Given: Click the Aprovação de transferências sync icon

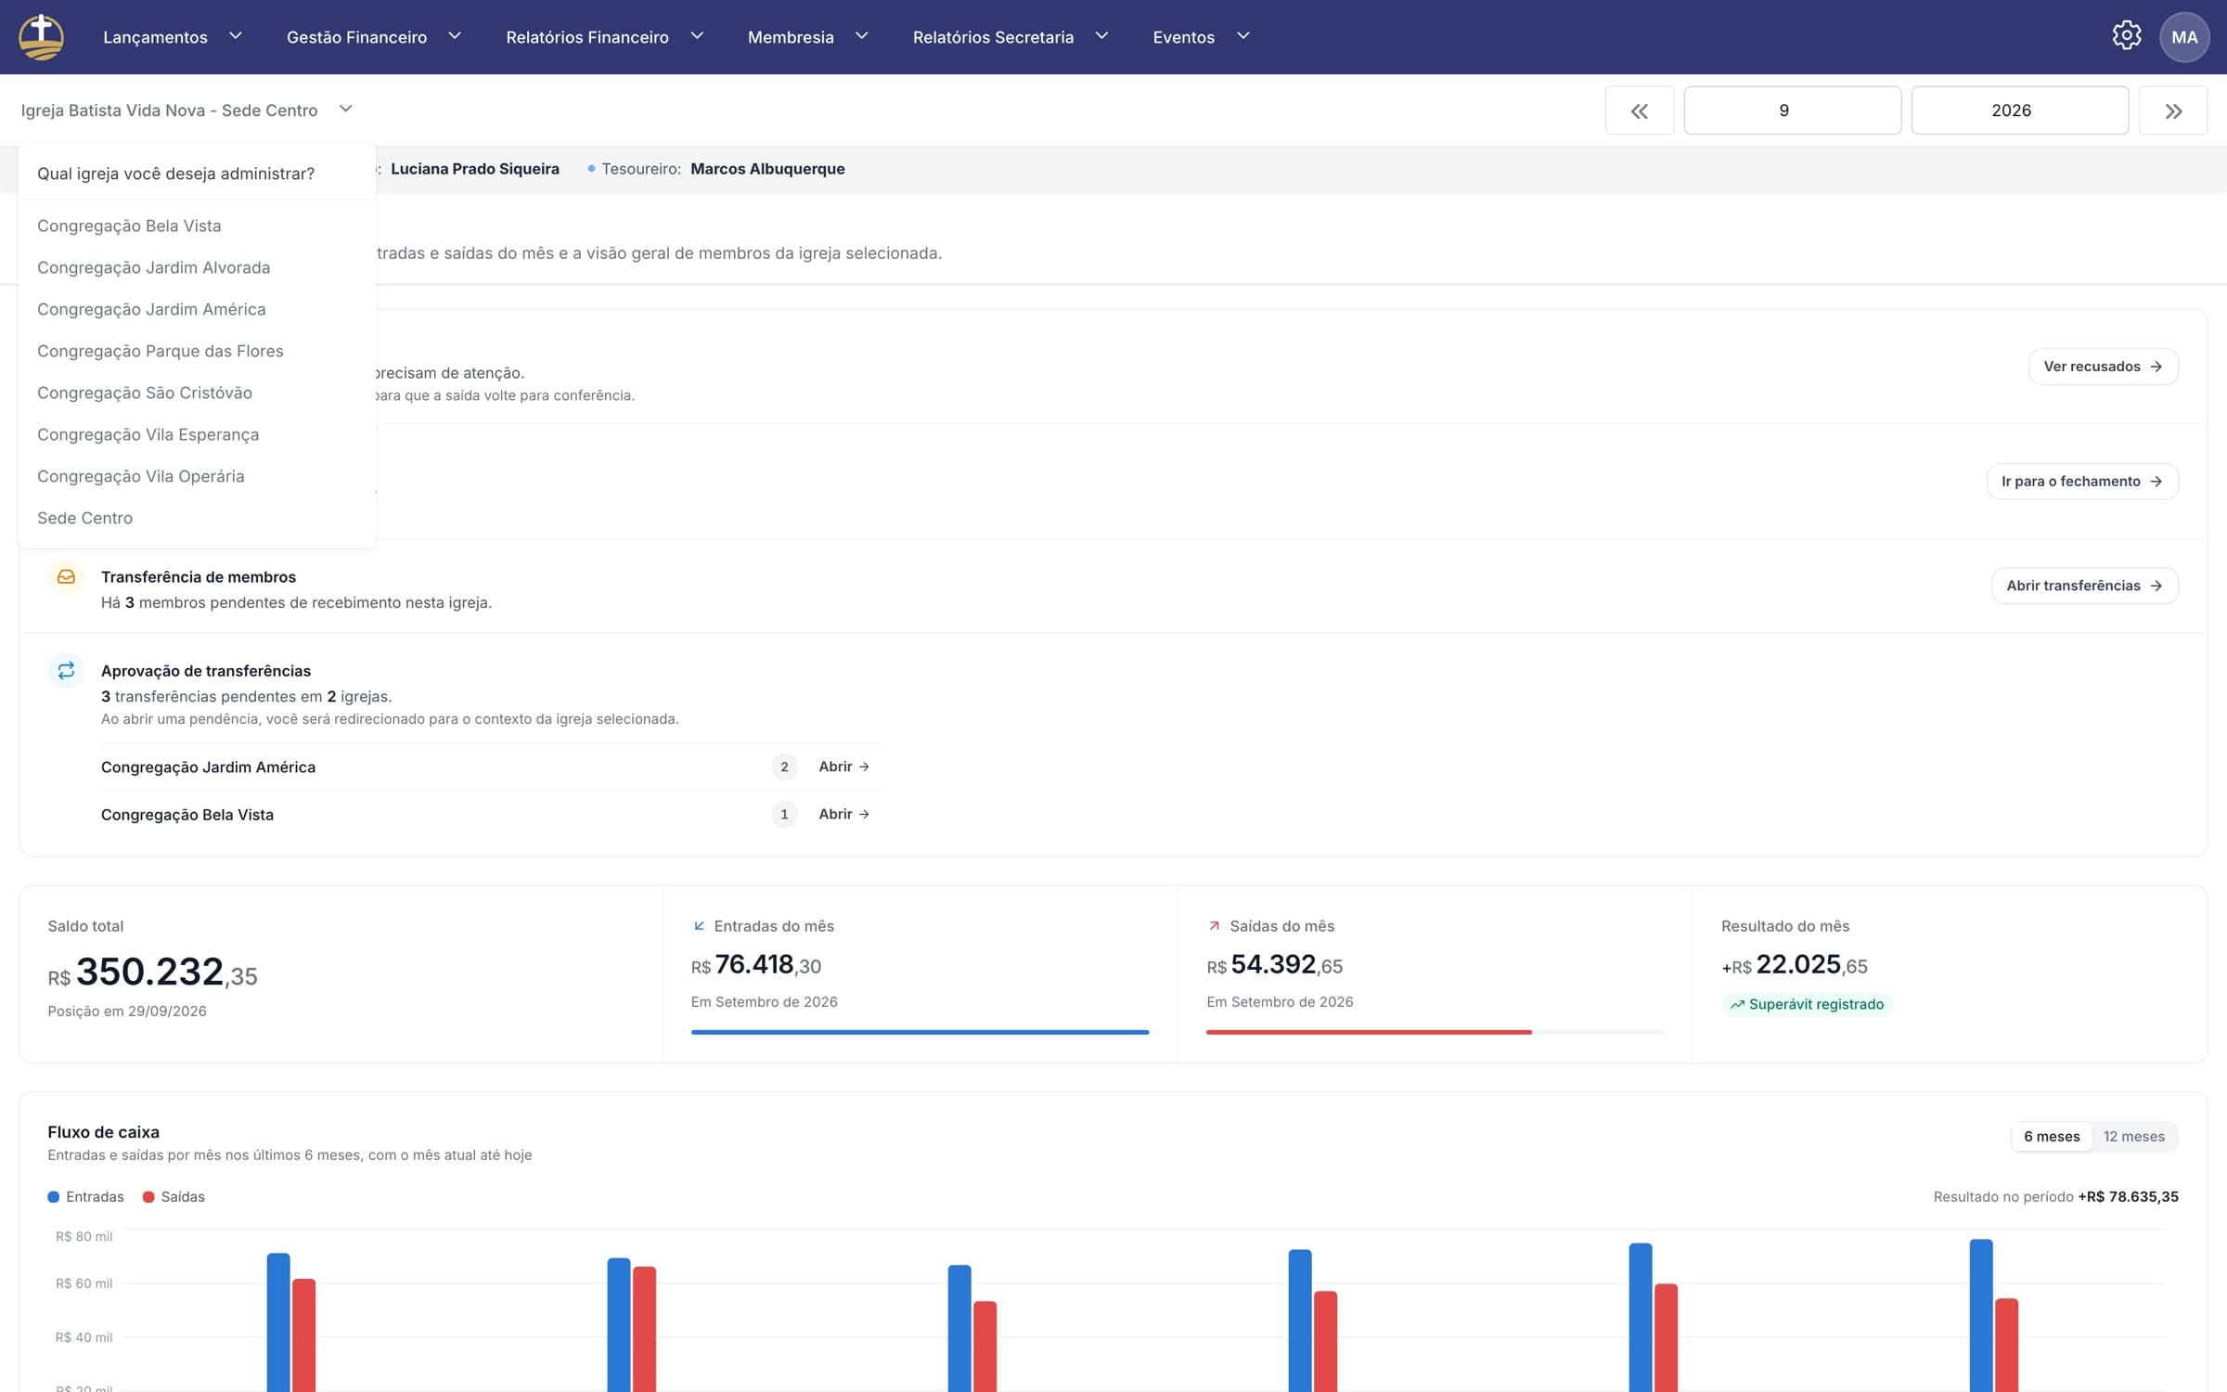Looking at the screenshot, I should 66,670.
